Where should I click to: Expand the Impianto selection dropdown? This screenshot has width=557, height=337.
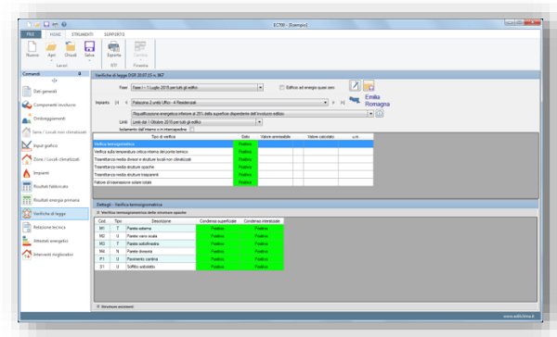pos(325,103)
